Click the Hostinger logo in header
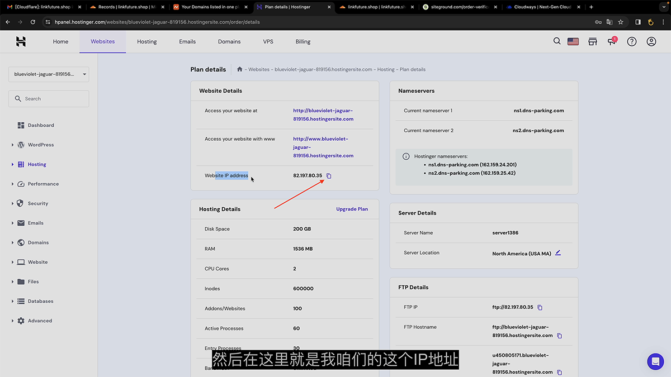 [21, 41]
